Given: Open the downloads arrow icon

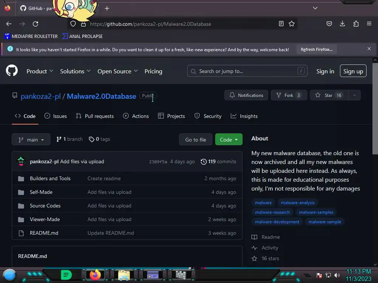Looking at the screenshot, I should coord(342,24).
